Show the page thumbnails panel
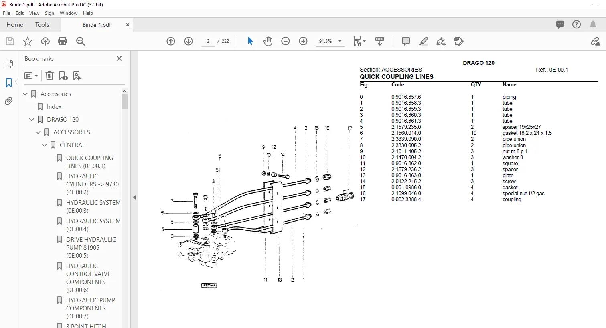Screen dimensions: 606x328 tap(9, 64)
